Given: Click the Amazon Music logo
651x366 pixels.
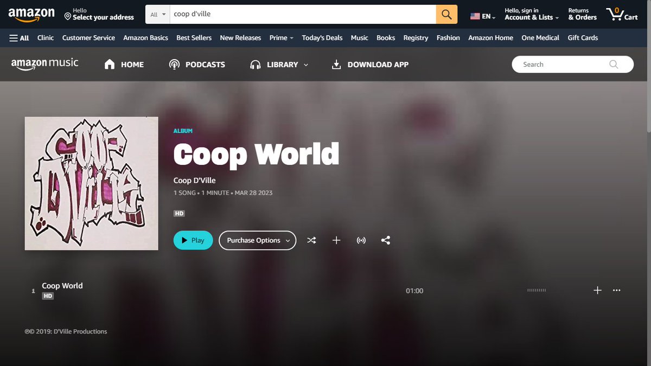Looking at the screenshot, I should pos(44,64).
